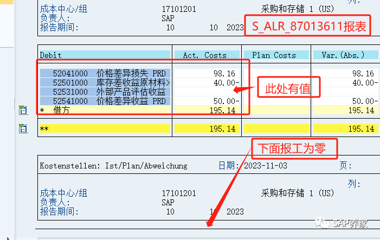Click the lower 负责人 label
This screenshot has height=240, width=380.
(55, 202)
